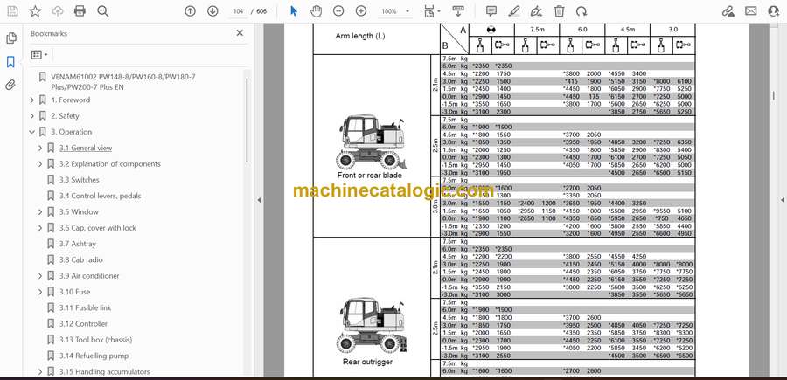
Task: Toggle the Bookmarks panel icon
Action: (x=10, y=62)
